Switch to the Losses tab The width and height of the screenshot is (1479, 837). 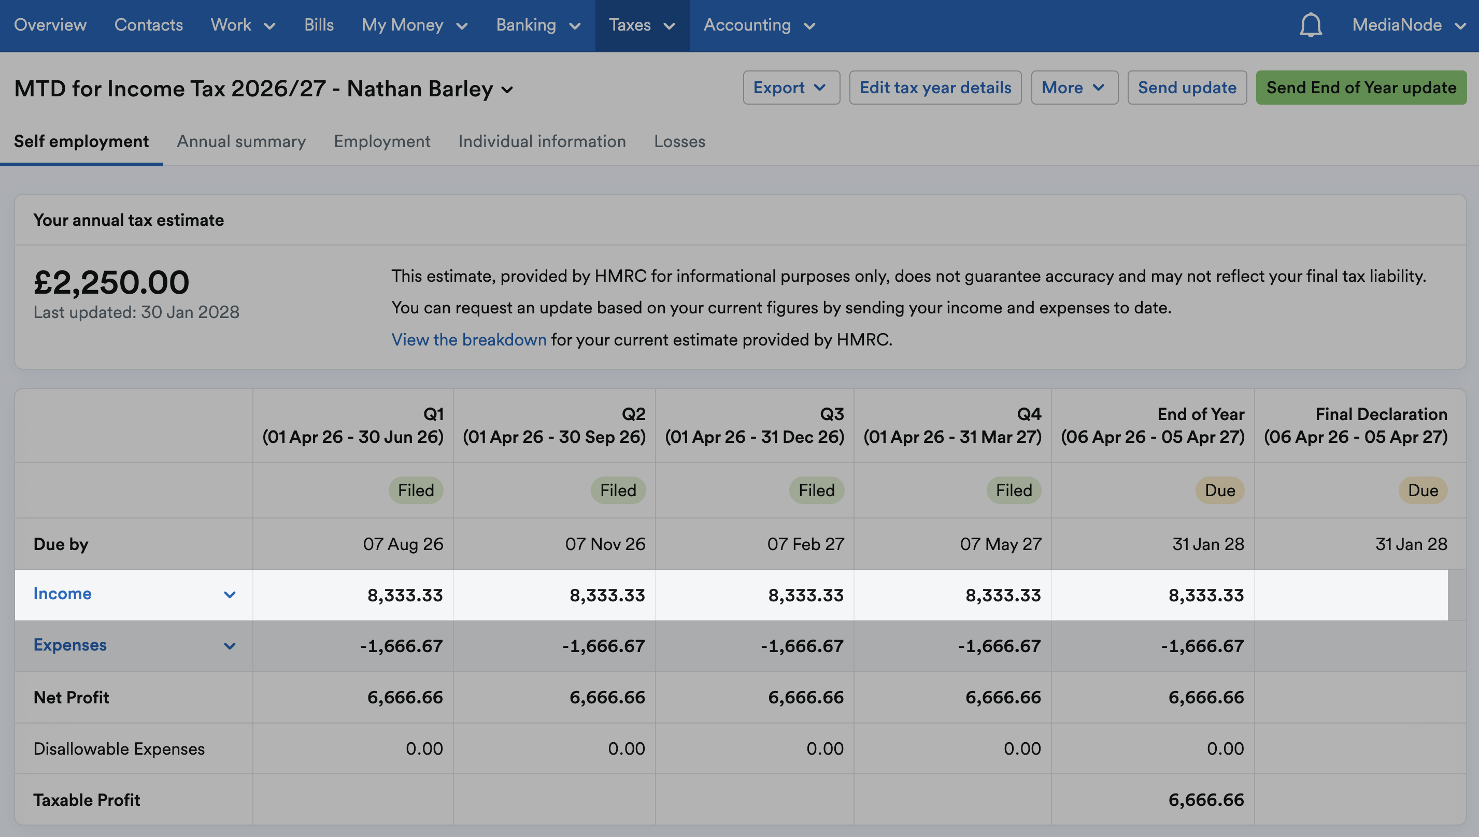click(679, 141)
